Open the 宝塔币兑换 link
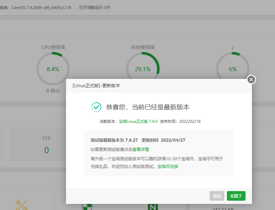 (168, 166)
